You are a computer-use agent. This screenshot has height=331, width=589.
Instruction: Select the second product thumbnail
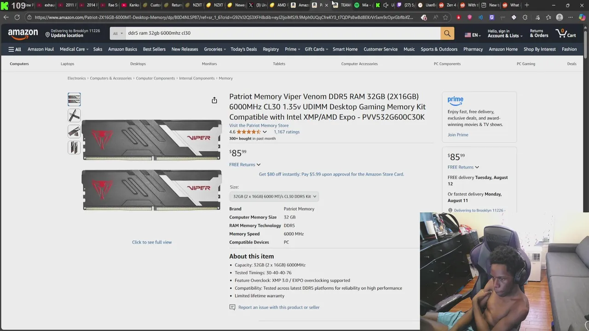pyautogui.click(x=74, y=115)
